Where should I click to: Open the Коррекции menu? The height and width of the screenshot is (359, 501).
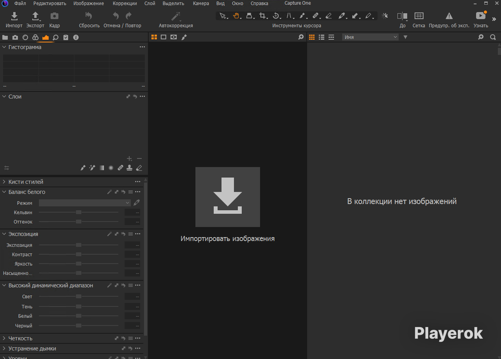125,4
